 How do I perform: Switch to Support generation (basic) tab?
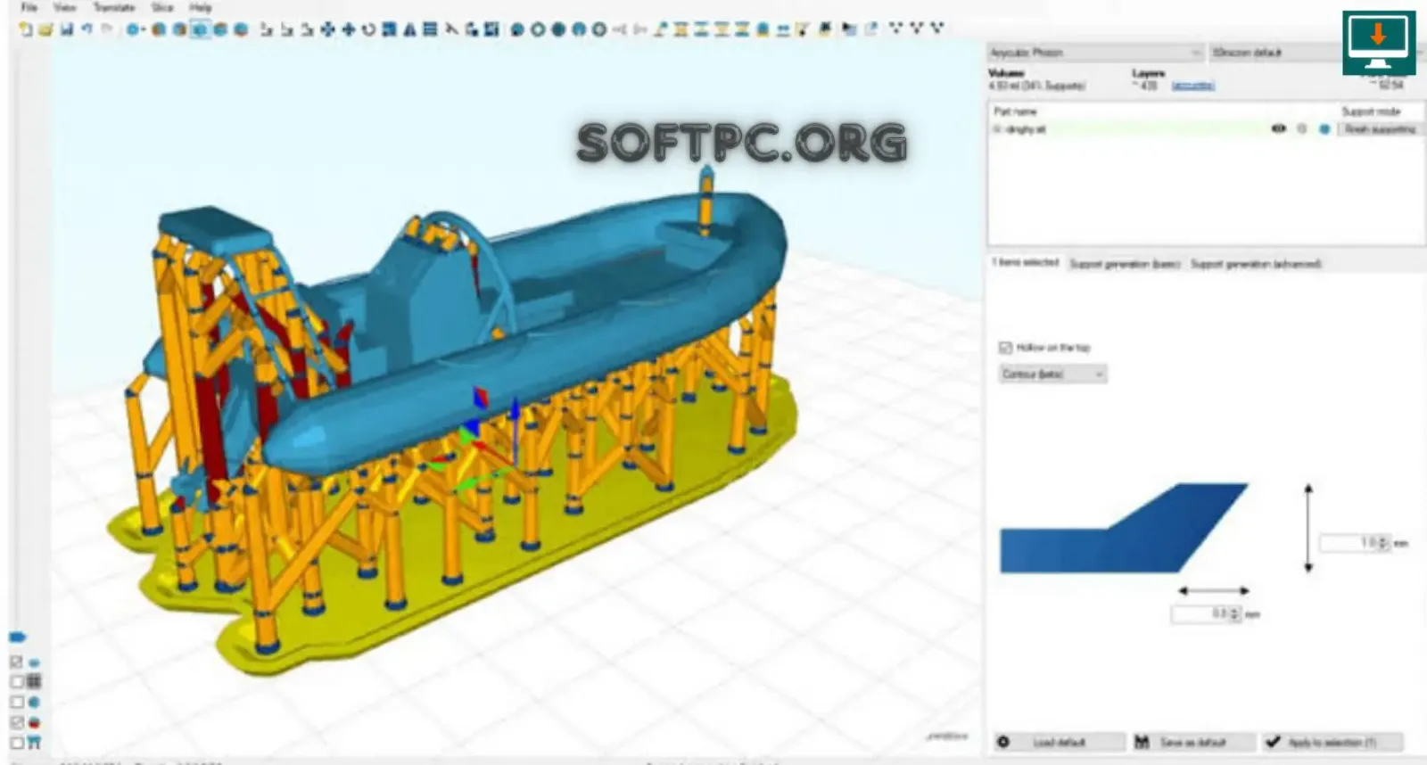[1125, 263]
